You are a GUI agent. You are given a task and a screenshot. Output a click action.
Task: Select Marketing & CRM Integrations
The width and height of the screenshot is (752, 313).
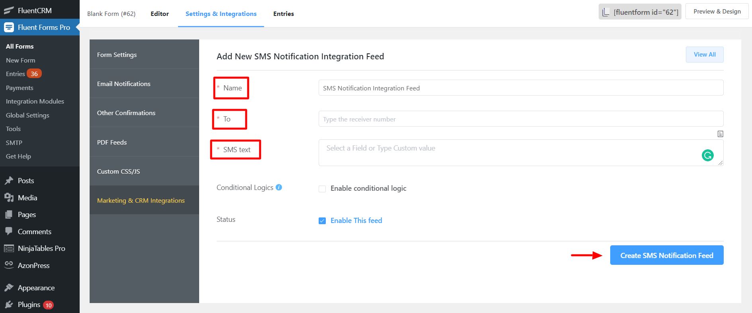pos(144,200)
